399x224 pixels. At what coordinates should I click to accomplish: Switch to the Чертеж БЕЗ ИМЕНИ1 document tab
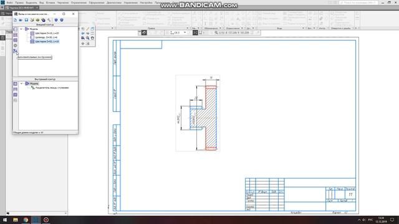22,7
